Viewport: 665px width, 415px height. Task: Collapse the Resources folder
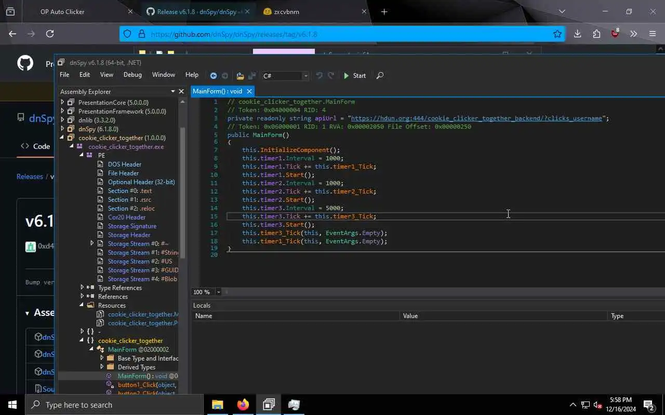click(x=82, y=306)
